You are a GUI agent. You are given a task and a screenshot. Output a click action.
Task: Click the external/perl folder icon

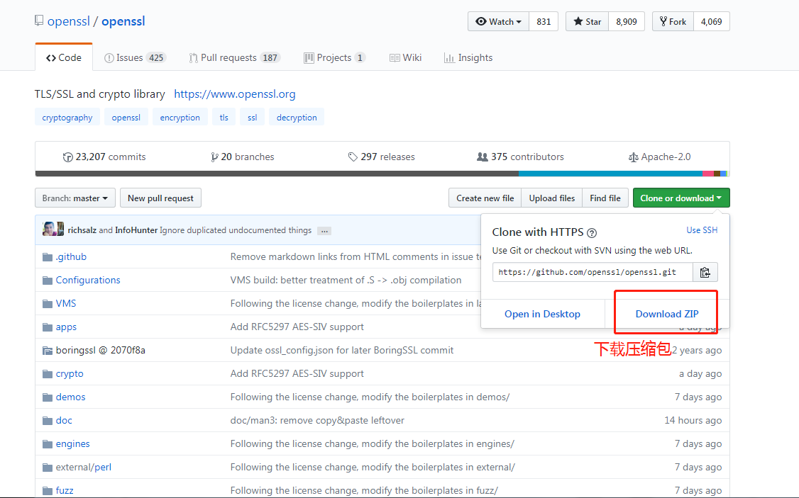[x=48, y=468]
